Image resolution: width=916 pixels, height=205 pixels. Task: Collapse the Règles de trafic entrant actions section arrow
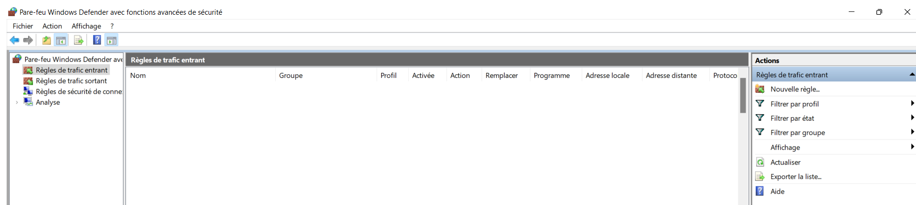[912, 75]
